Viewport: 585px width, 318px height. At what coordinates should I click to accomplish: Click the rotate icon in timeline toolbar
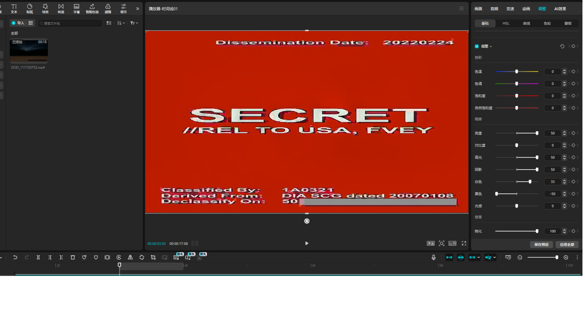(142, 257)
